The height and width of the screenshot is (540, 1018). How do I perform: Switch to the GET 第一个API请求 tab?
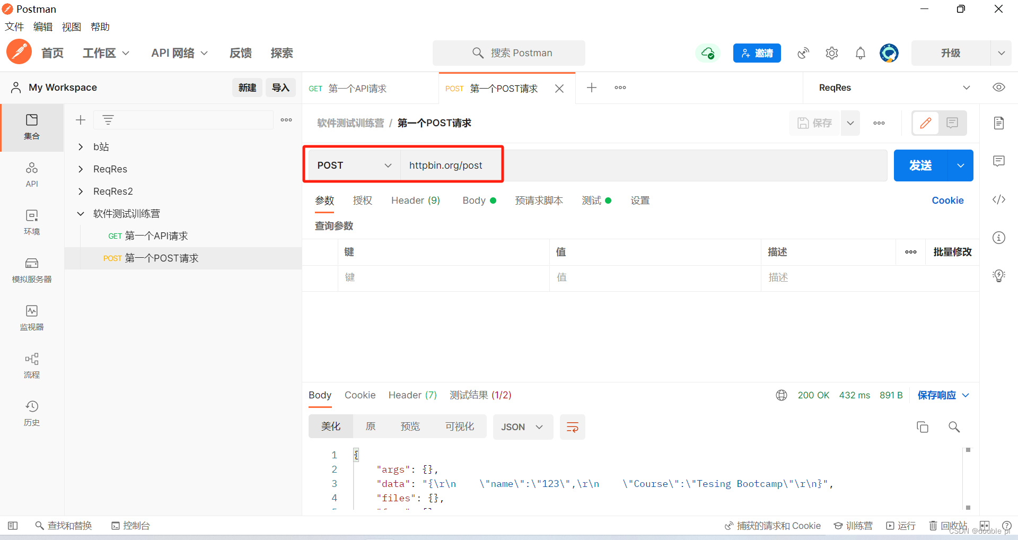[370, 89]
